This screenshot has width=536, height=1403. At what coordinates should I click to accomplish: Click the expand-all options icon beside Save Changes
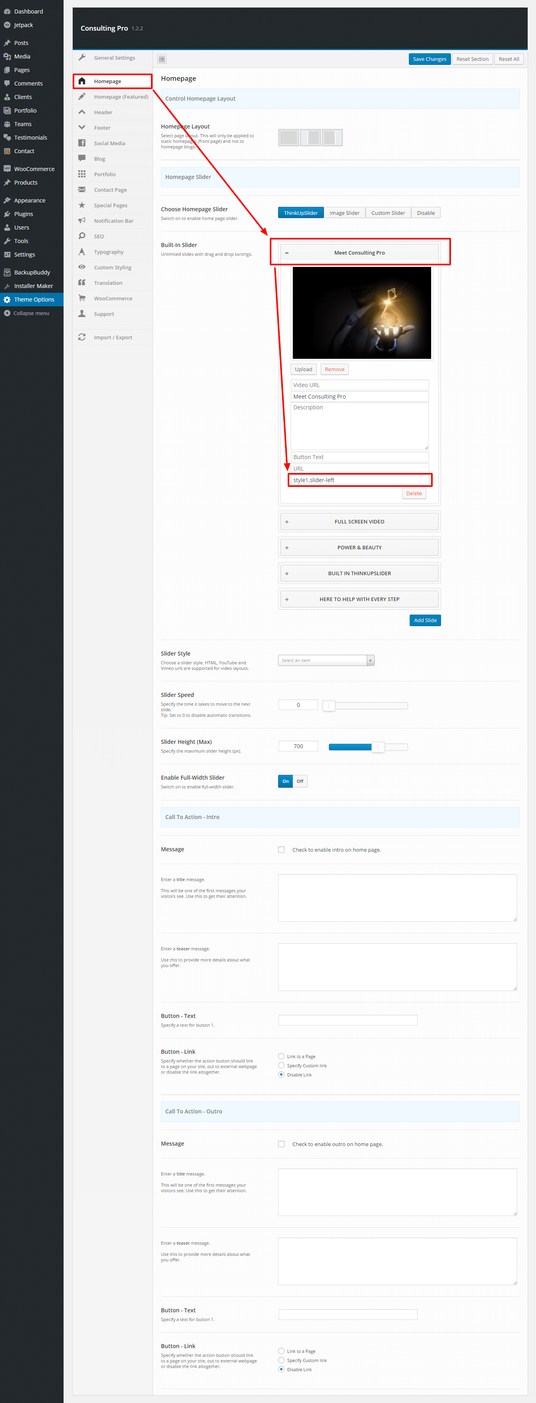[162, 59]
